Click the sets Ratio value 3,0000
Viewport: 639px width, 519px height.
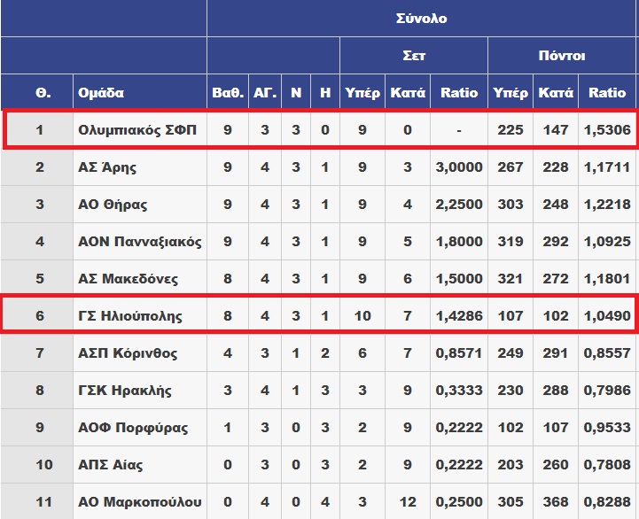[459, 167]
